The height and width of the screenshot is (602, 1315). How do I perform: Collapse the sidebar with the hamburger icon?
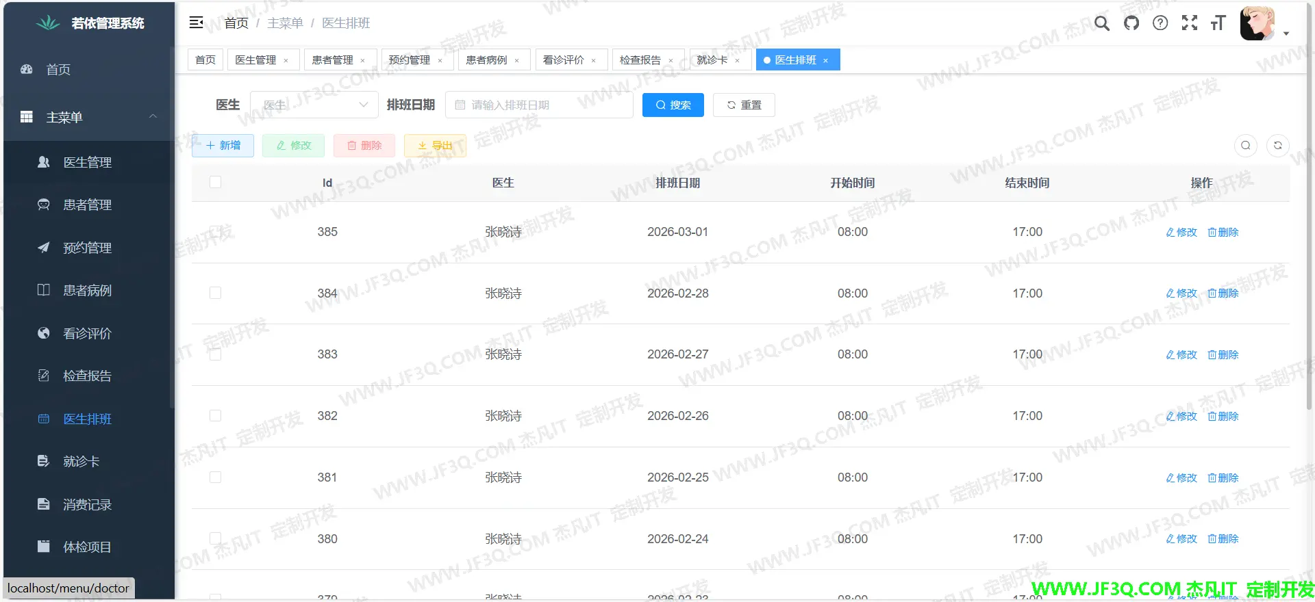196,23
